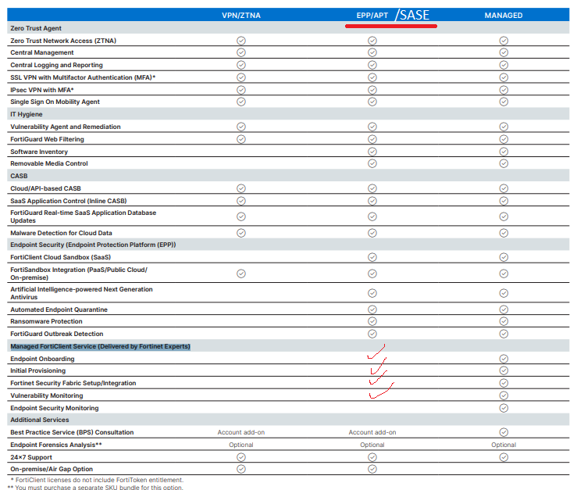This screenshot has height=490, width=577.
Task: Click the 'FortiGuard Outbreak Detection' row label
Action: tap(57, 334)
